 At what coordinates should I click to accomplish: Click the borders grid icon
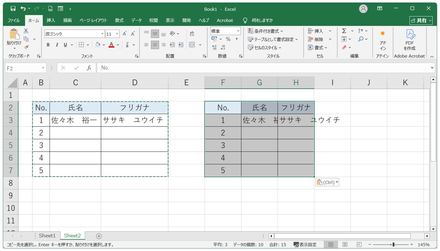(82, 45)
